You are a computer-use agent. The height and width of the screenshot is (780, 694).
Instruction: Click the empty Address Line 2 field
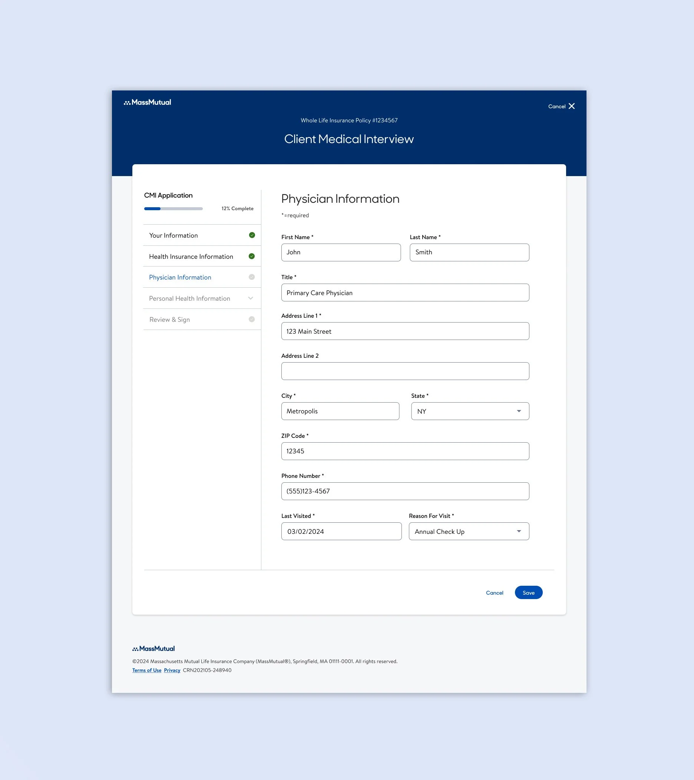tap(405, 371)
